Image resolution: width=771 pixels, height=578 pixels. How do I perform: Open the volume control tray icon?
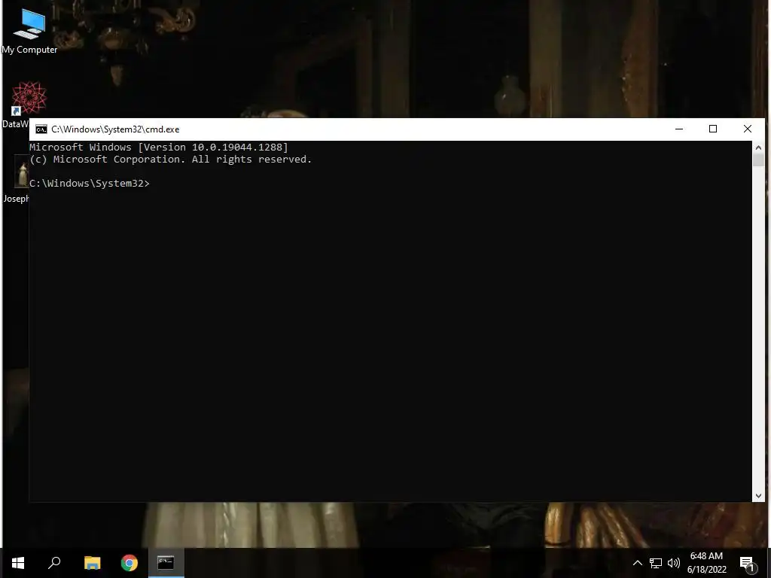point(674,563)
